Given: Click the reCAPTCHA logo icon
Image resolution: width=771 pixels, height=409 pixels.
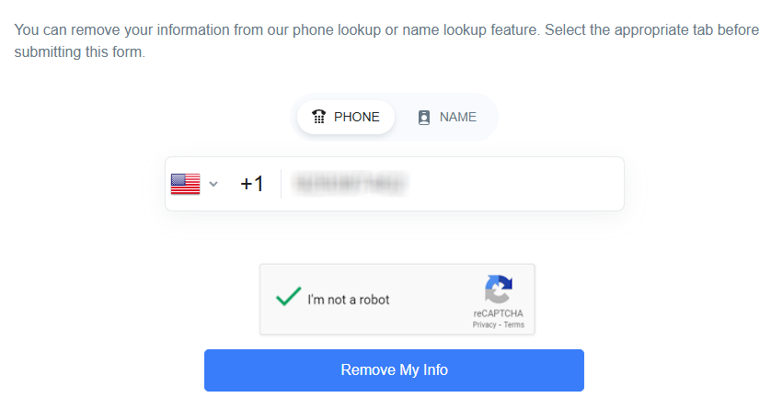Looking at the screenshot, I should coord(498,290).
